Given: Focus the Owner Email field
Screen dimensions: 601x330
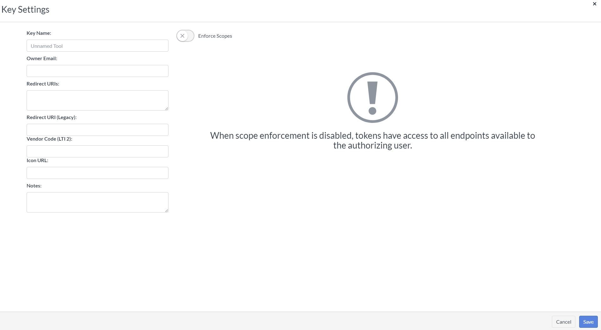Looking at the screenshot, I should (98, 71).
